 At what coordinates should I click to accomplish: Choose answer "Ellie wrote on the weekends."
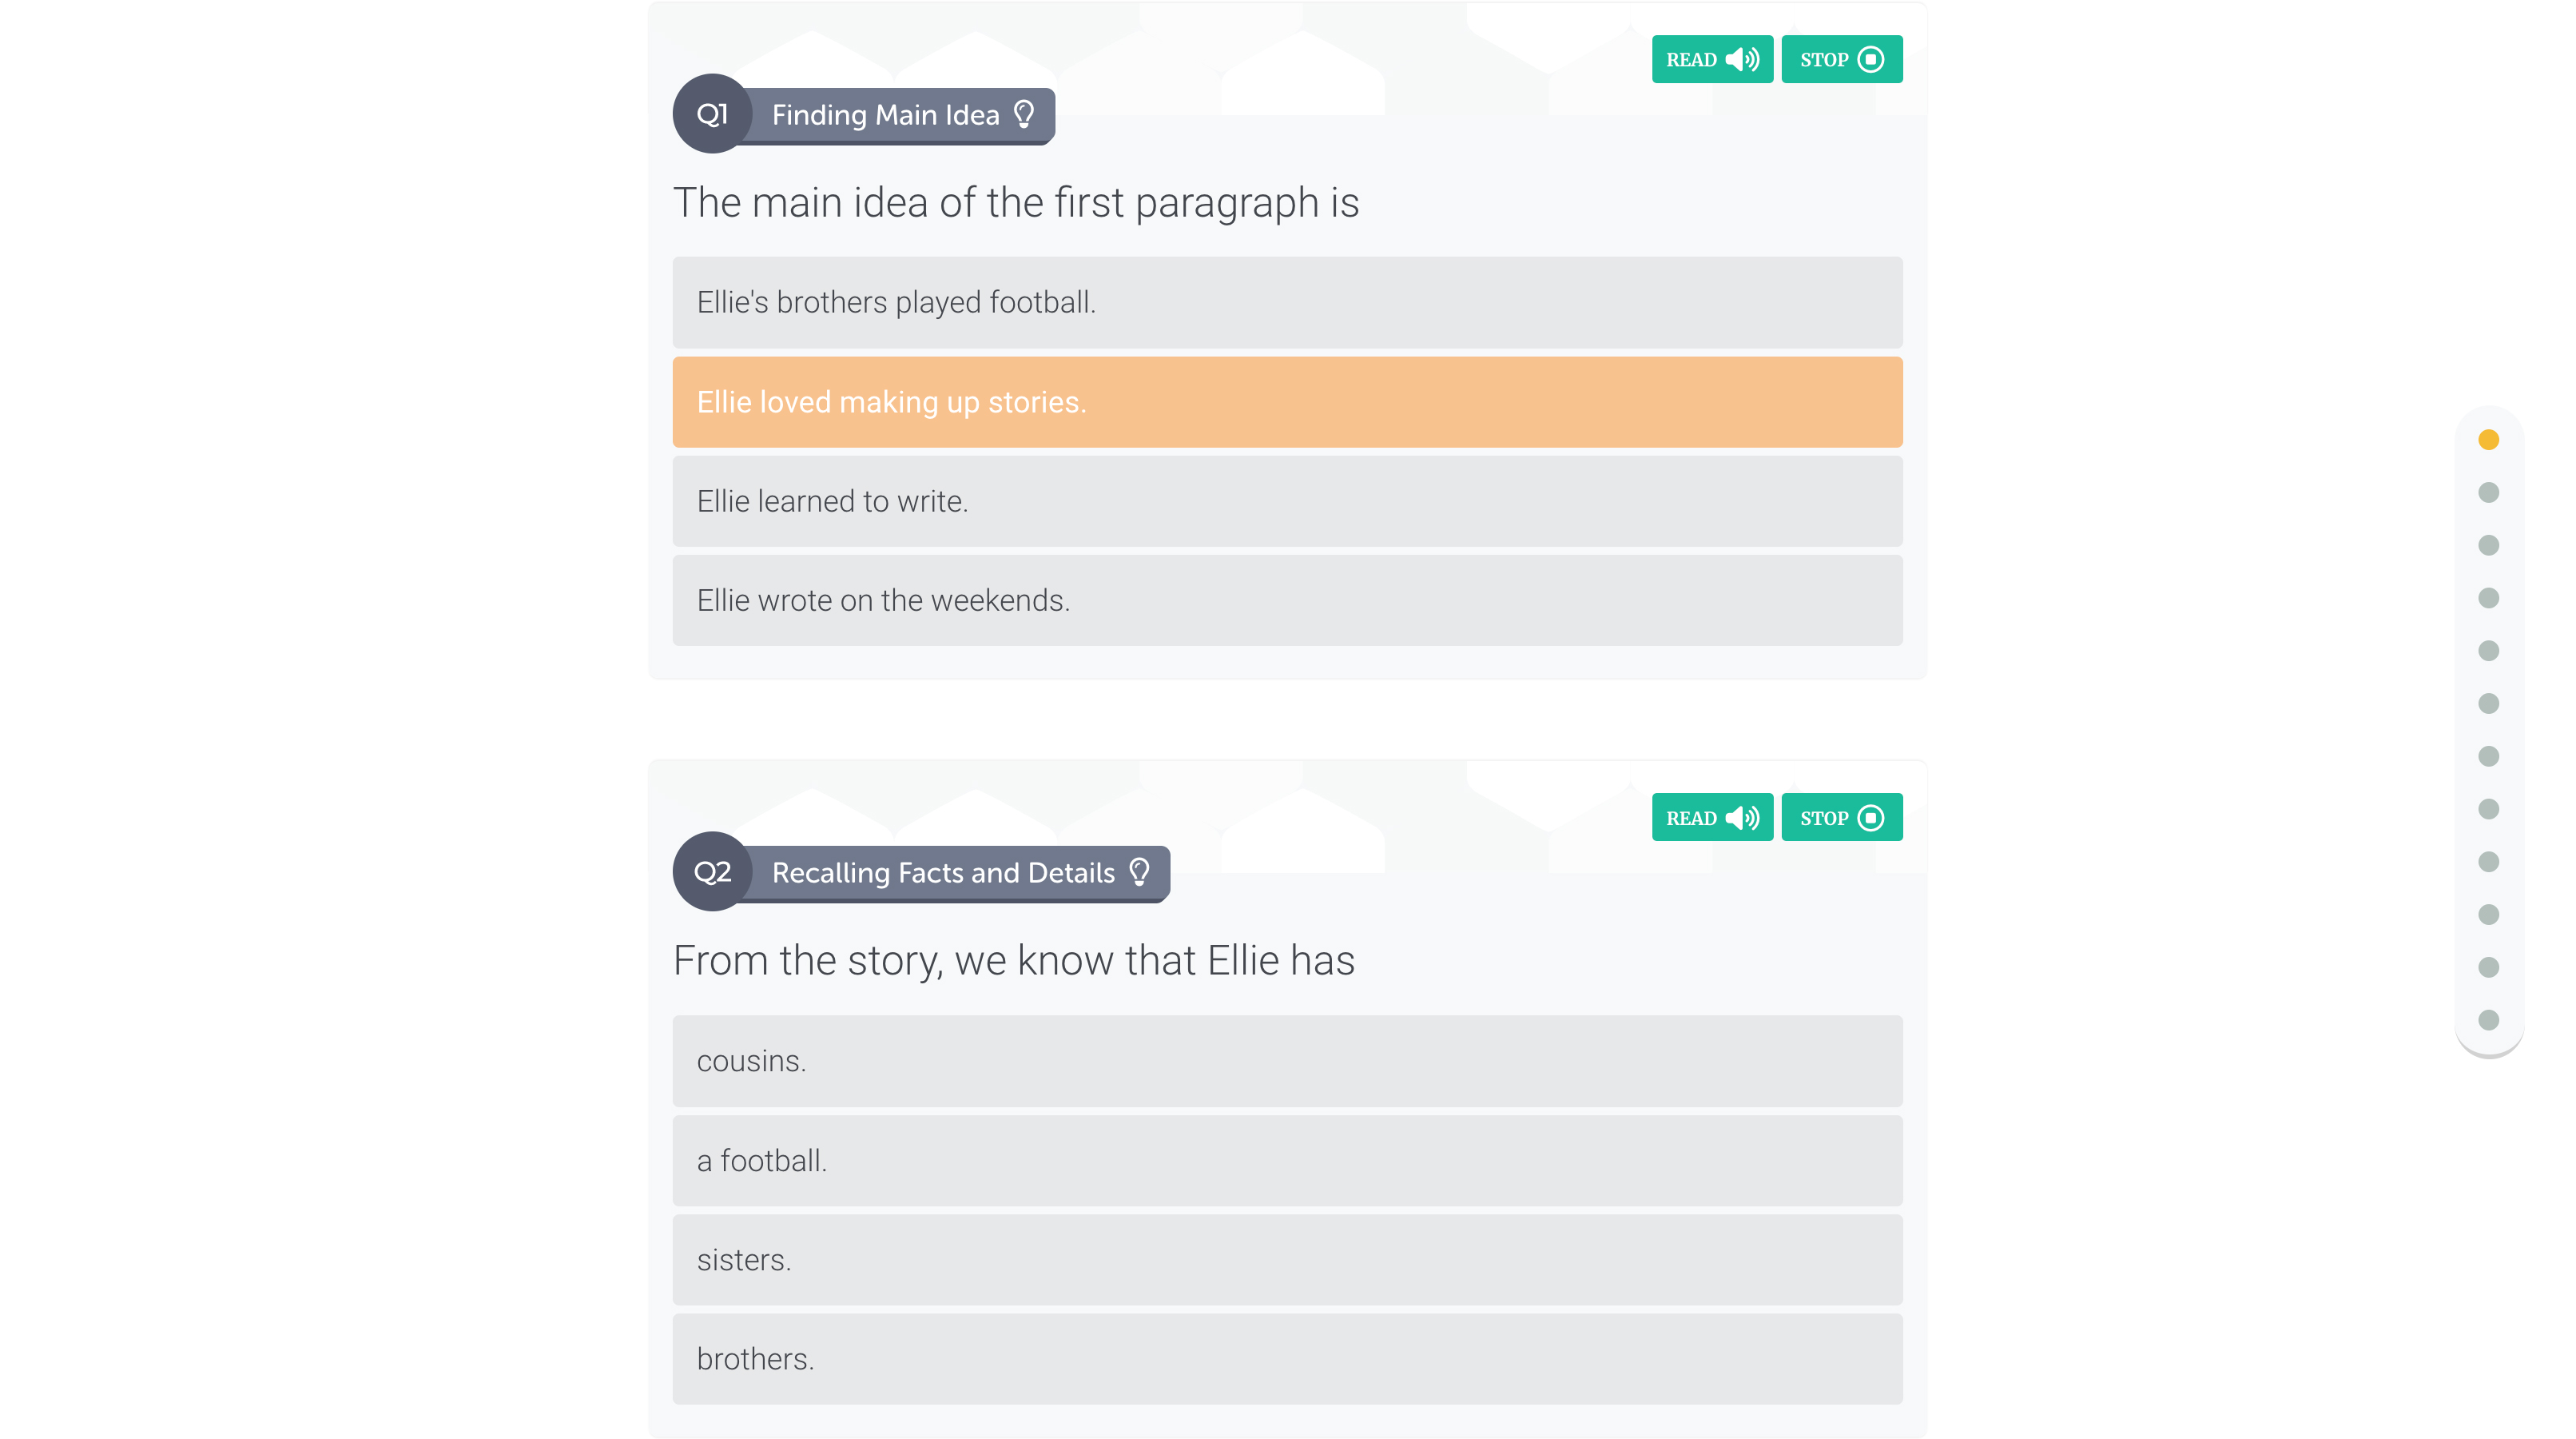pyautogui.click(x=1287, y=600)
